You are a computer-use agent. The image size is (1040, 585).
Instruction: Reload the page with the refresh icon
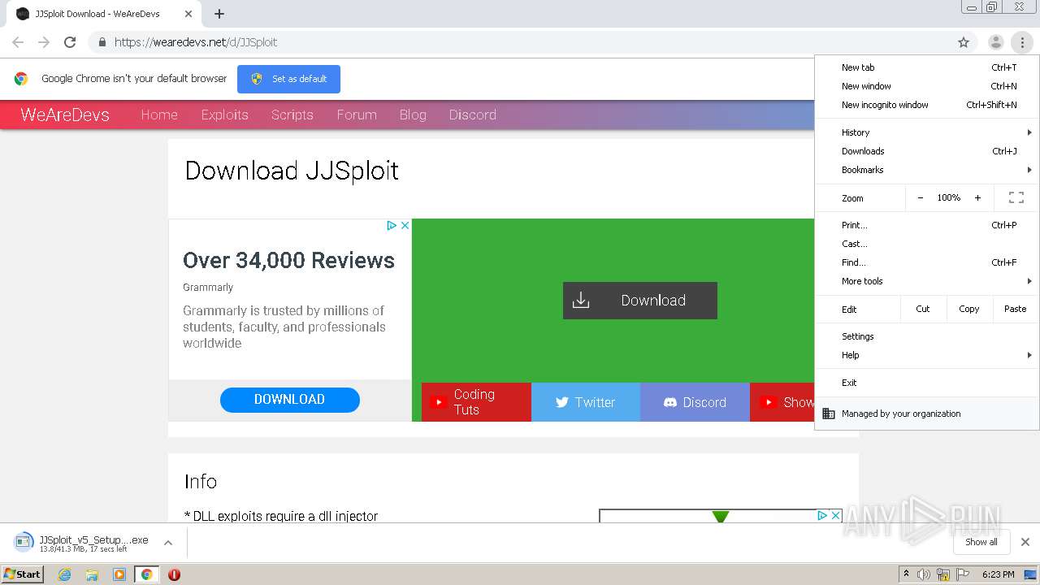[x=70, y=42]
